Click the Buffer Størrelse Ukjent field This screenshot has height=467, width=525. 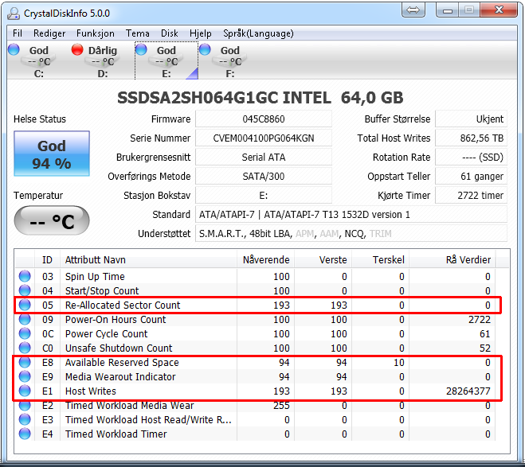(471, 119)
